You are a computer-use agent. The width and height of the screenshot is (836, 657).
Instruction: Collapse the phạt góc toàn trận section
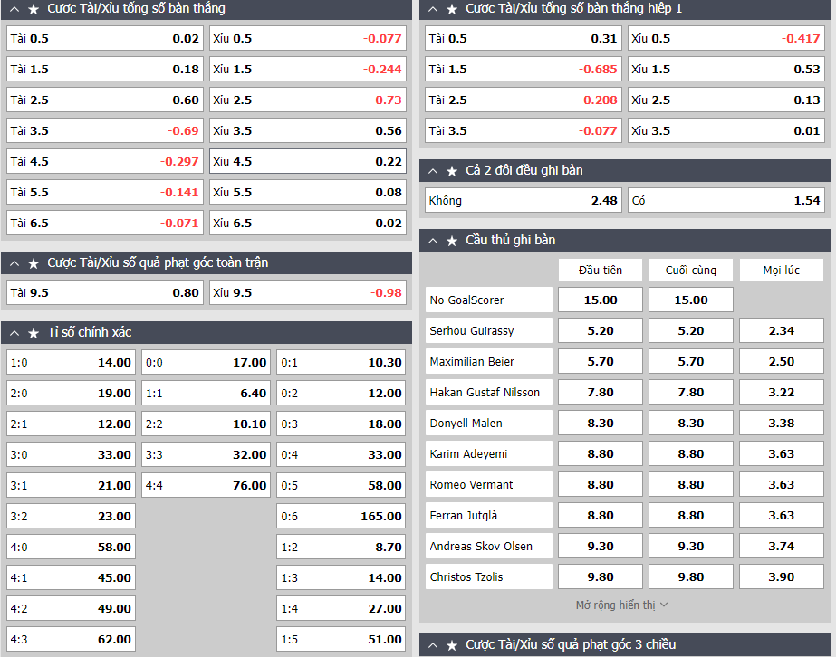14,263
